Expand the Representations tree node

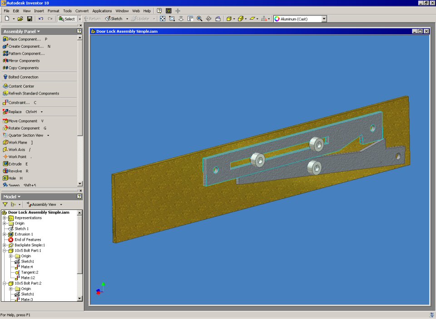coord(5,218)
